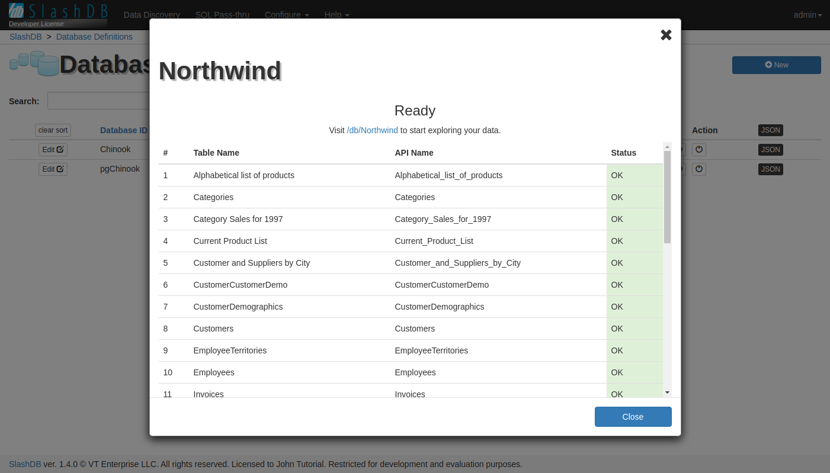The image size is (830, 473).
Task: Expand the Configure dropdown menu
Action: (x=287, y=15)
